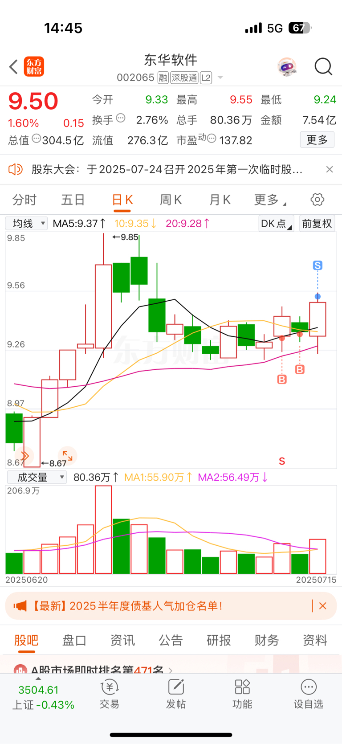Open 换手 info bubble icon
Viewport: 342px width, 744px height.
coord(121,119)
